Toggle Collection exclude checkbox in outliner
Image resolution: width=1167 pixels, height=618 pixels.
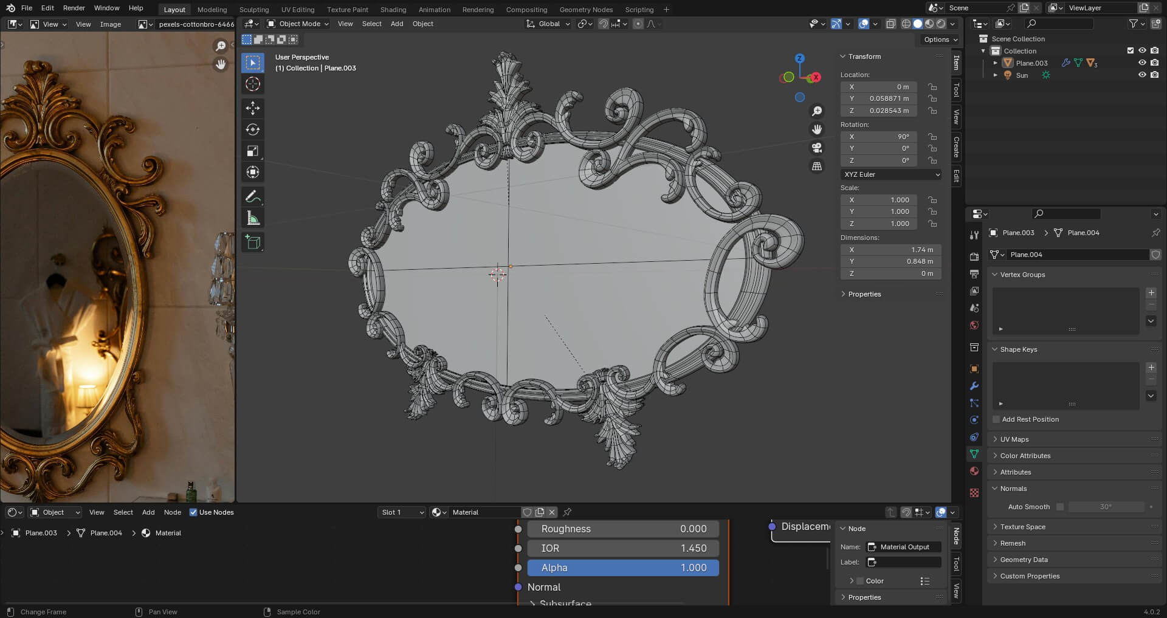(1131, 50)
